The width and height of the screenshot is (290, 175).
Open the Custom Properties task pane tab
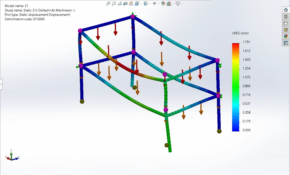coord(286,43)
